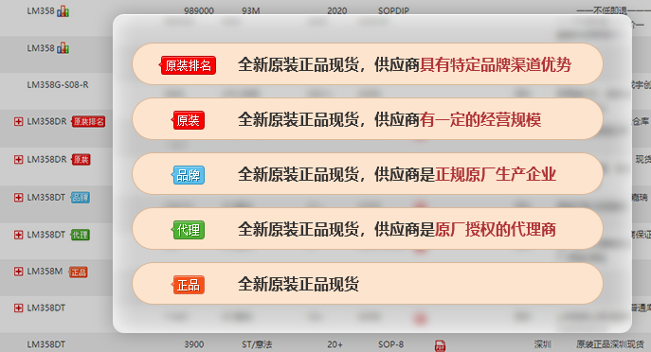Expand the LM358M row tagged 正品
This screenshot has height=352, width=651.
[18, 272]
